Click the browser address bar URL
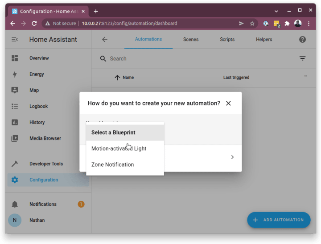 tap(129, 24)
